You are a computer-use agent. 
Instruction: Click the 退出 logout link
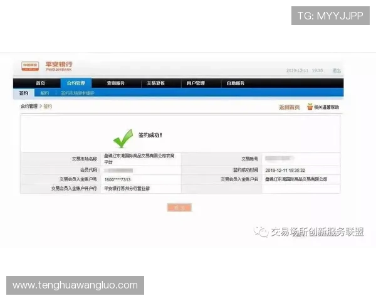(x=337, y=70)
